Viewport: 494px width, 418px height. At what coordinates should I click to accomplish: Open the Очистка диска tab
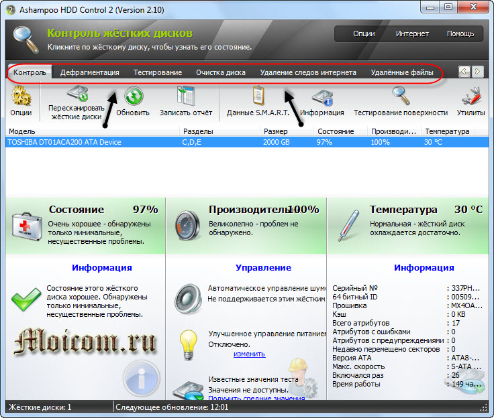[x=221, y=72]
